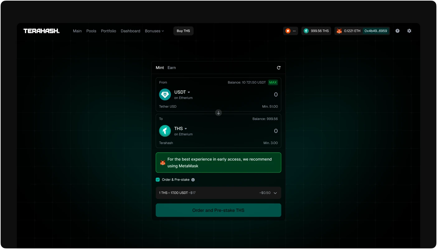Switch to the Mint tab
437x249 pixels.
160,68
